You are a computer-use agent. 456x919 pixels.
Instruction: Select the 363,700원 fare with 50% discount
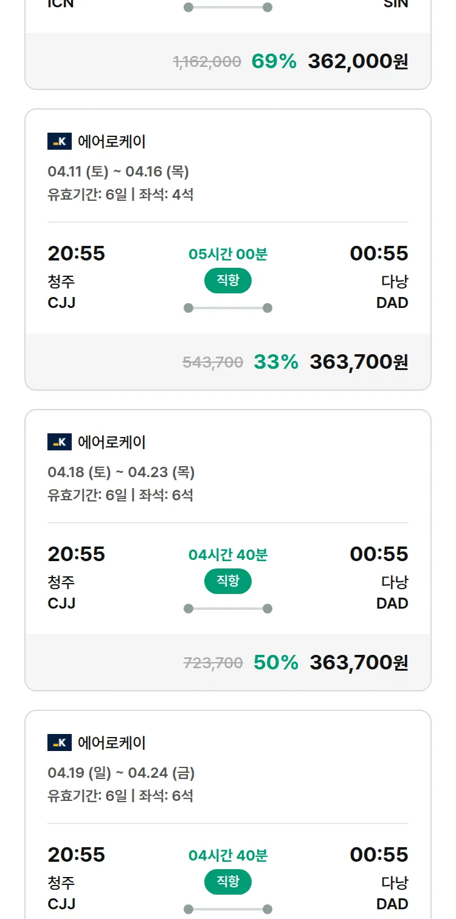(x=359, y=663)
